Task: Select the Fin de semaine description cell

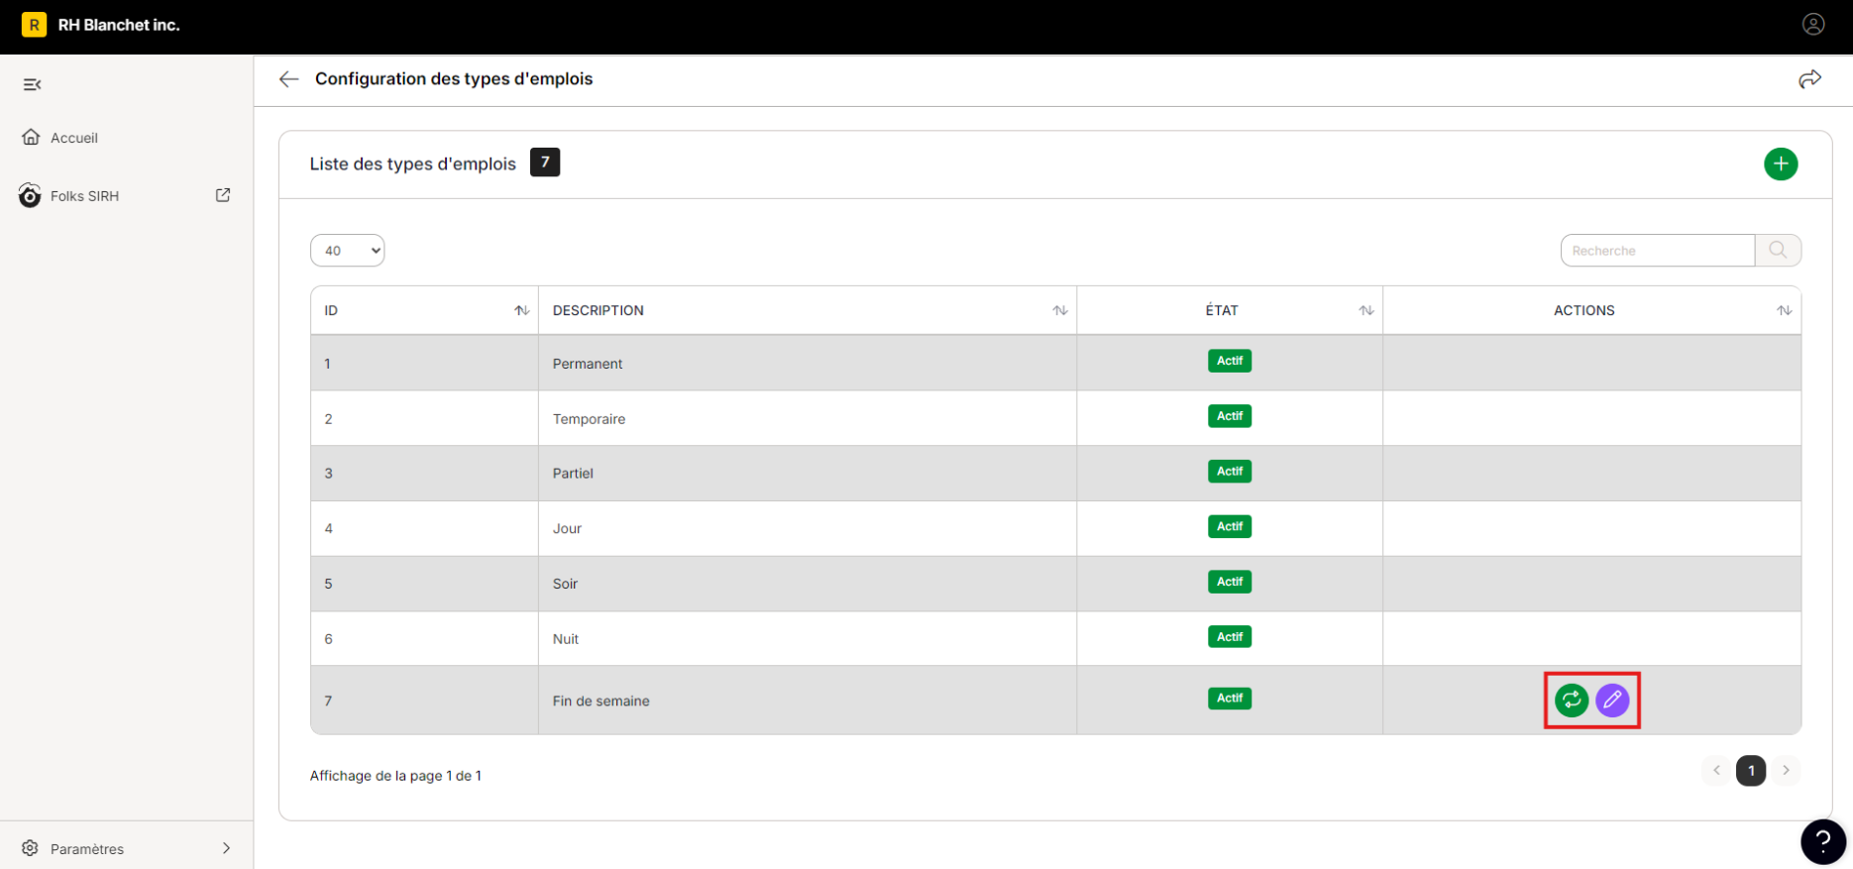Action: (x=807, y=701)
